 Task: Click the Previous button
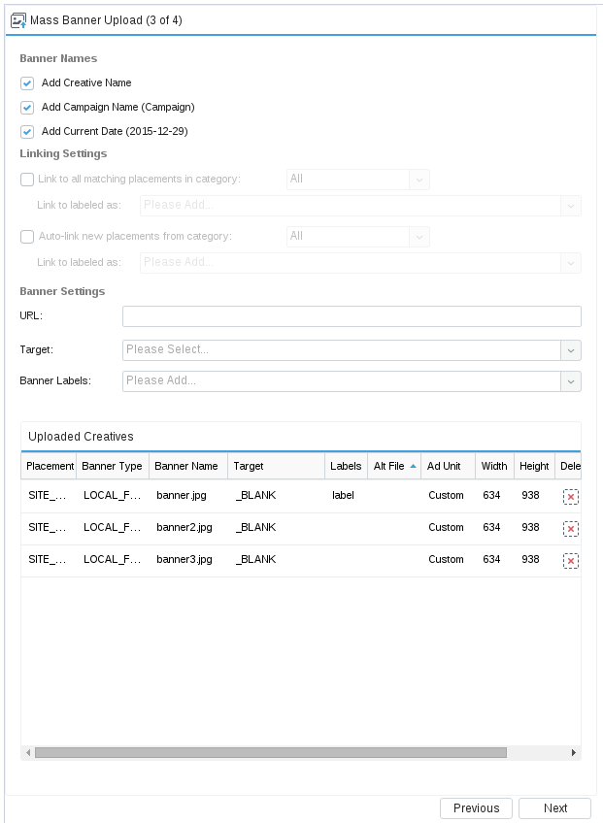click(476, 808)
